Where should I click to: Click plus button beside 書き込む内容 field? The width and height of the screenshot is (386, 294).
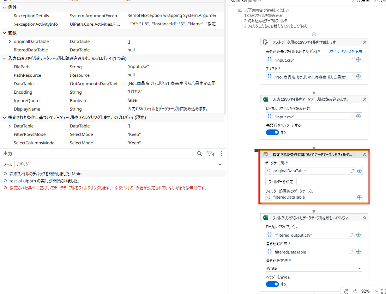point(358,252)
